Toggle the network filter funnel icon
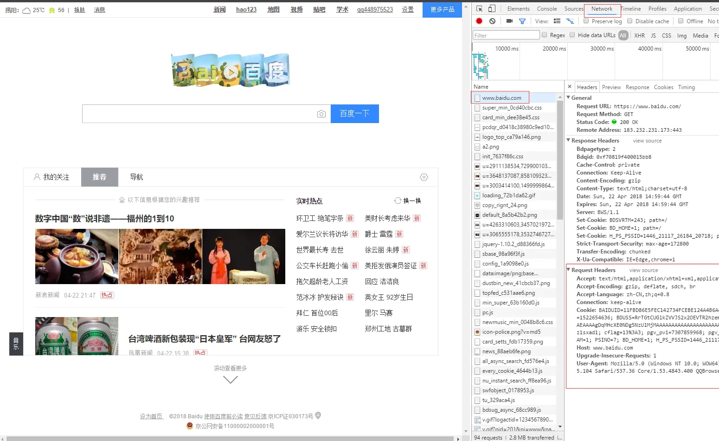Screen dimensions: 719x441 coord(522,21)
